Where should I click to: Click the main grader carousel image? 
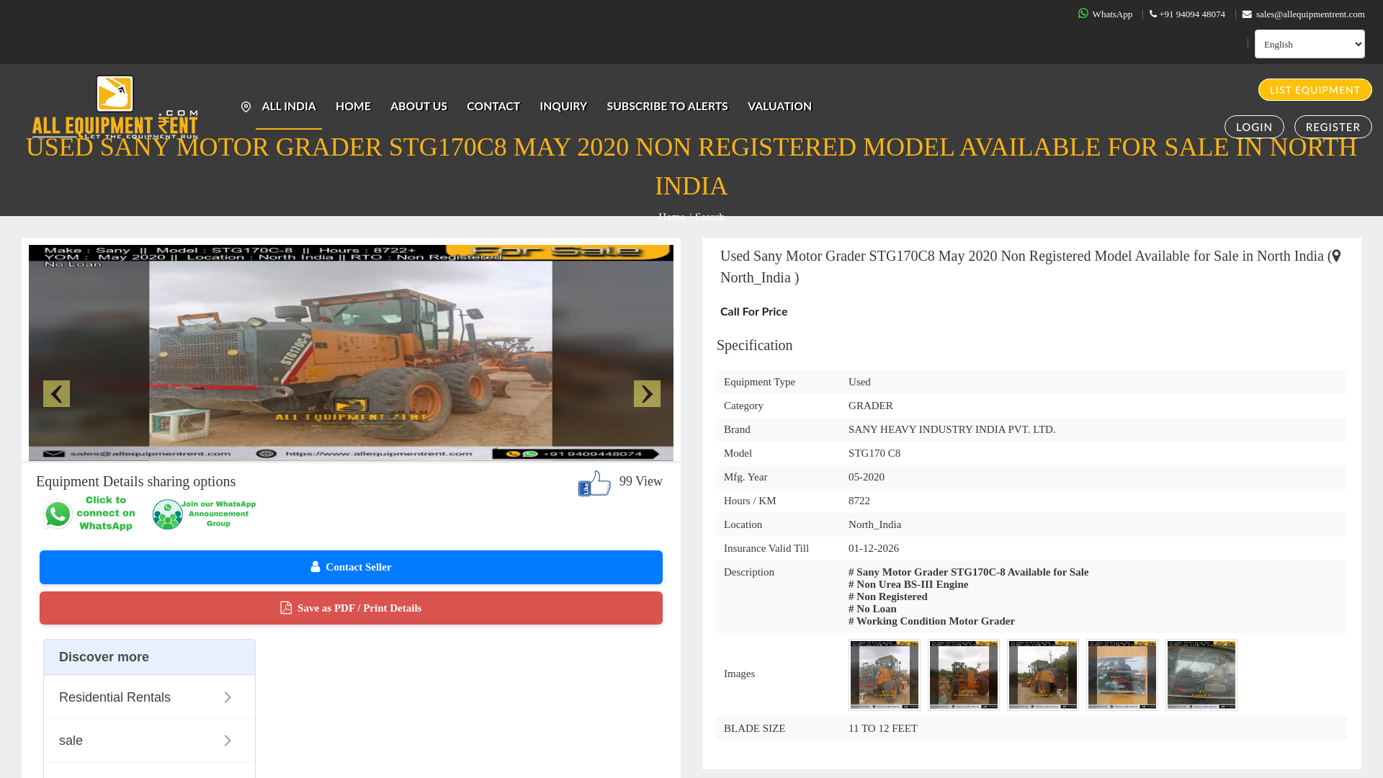pos(351,353)
